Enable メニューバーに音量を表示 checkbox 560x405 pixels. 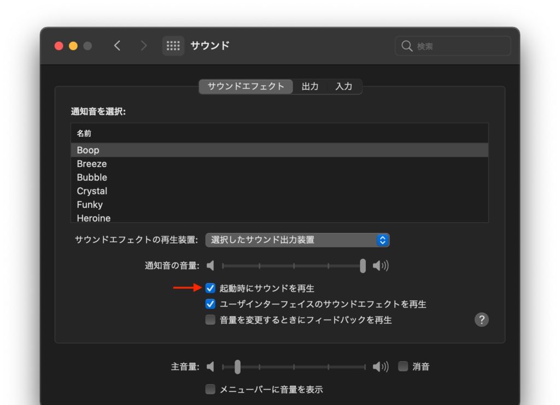coord(211,389)
